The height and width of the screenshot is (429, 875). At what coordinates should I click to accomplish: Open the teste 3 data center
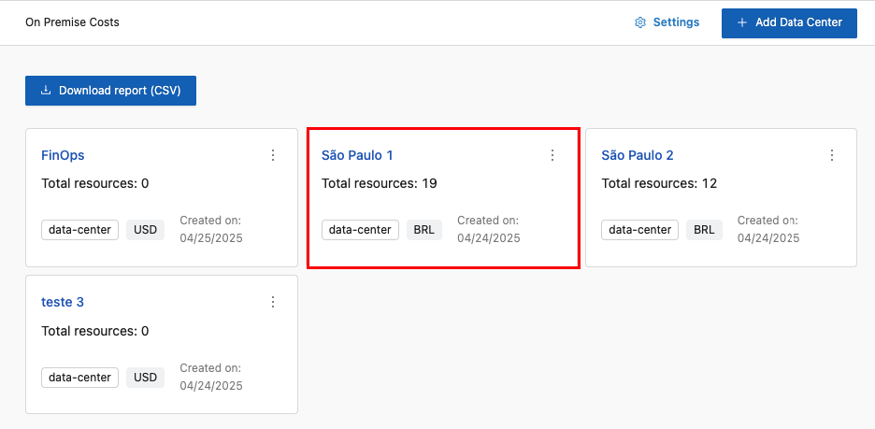pos(63,302)
